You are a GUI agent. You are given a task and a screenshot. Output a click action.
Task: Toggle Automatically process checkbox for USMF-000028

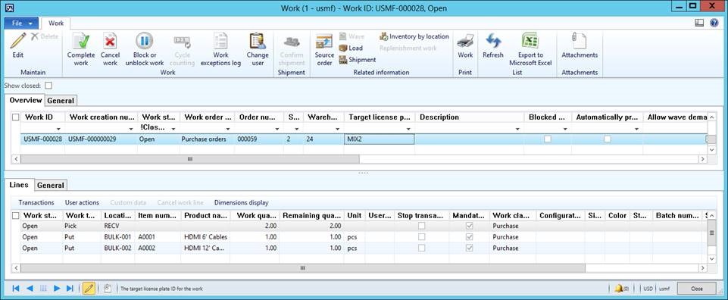tap(608, 139)
